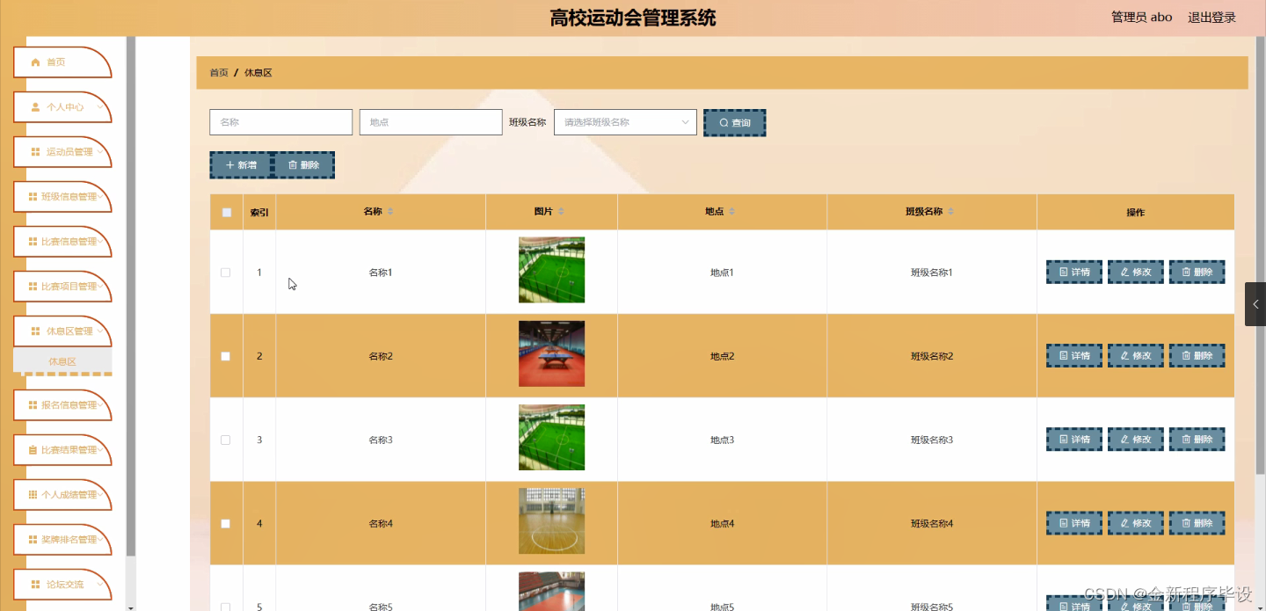Click the grid icon beside 报名信息管理
Viewport: 1266px width, 611px height.
click(33, 405)
